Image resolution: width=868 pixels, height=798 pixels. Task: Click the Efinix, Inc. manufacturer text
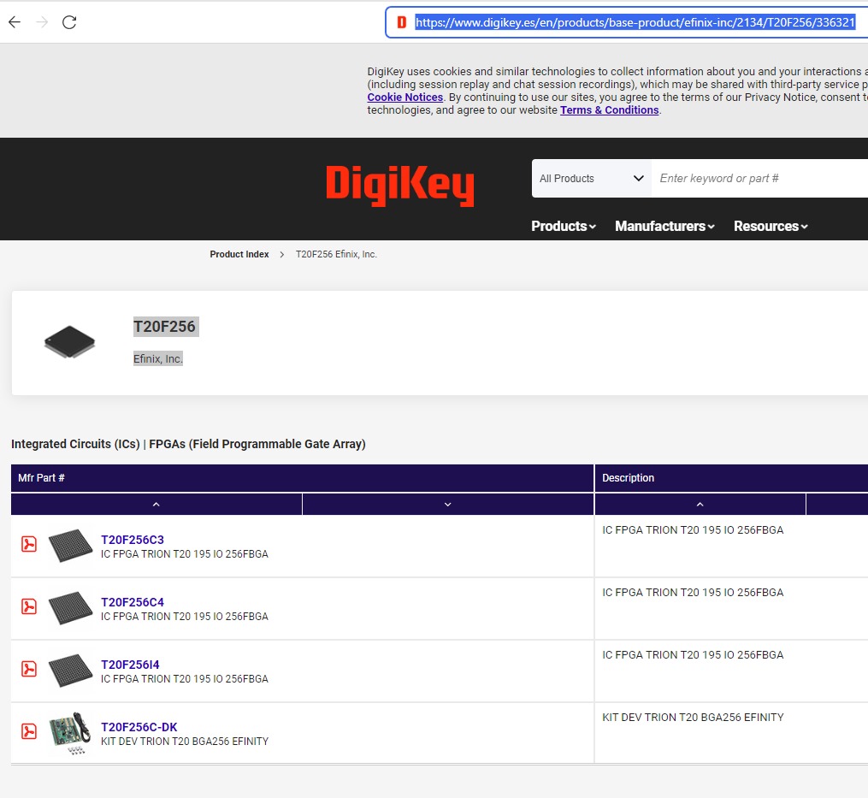coord(157,359)
